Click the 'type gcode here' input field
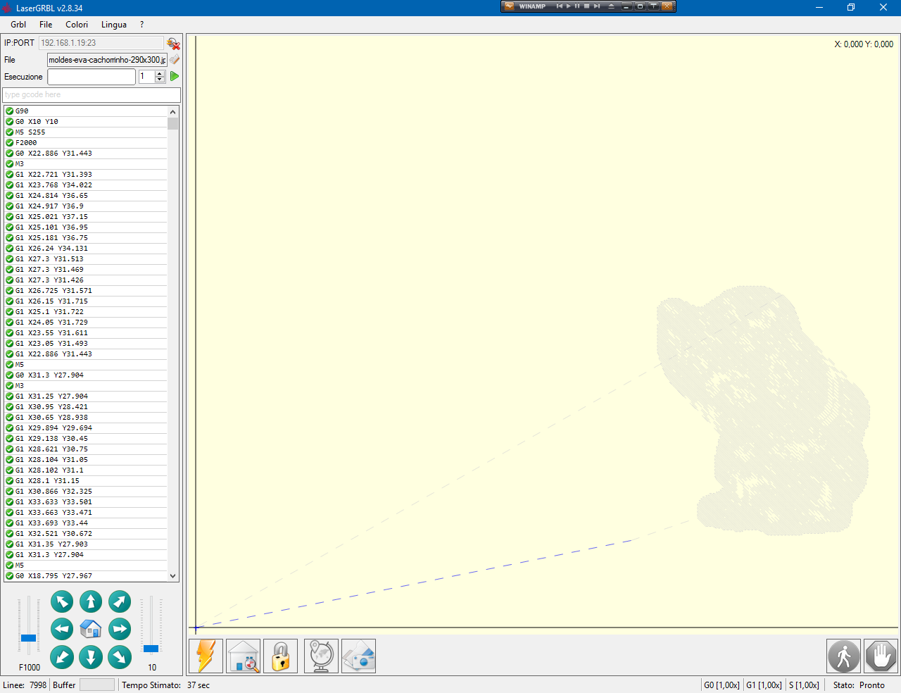 92,94
